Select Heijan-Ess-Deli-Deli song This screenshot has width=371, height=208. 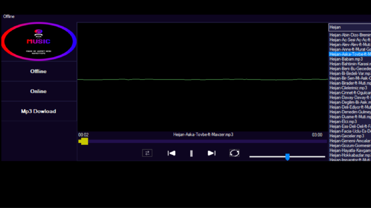click(350, 126)
